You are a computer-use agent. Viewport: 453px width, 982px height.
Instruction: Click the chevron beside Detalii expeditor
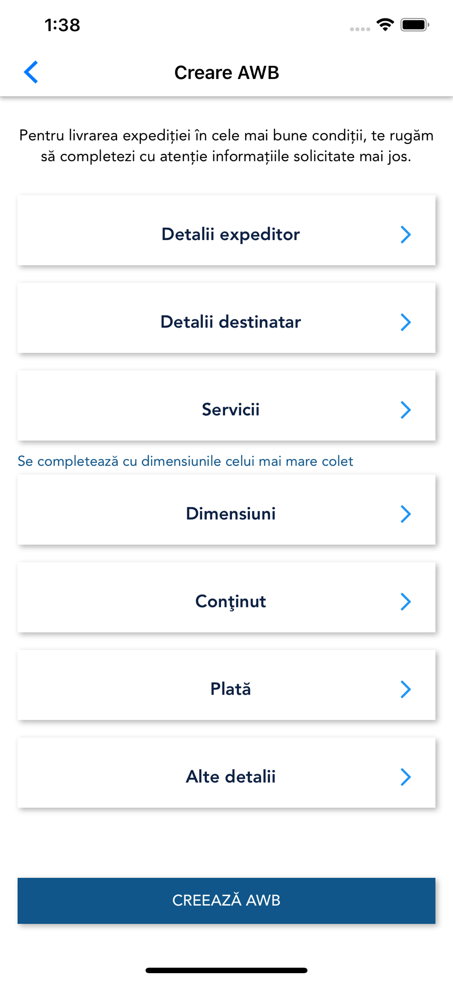(x=405, y=235)
